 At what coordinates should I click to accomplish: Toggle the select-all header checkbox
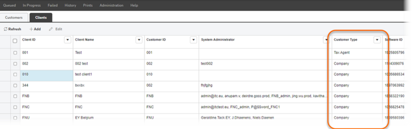pyautogui.click(x=15, y=41)
